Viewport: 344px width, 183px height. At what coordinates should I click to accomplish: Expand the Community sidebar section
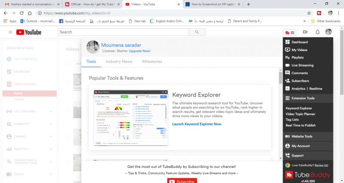(x=51, y=124)
